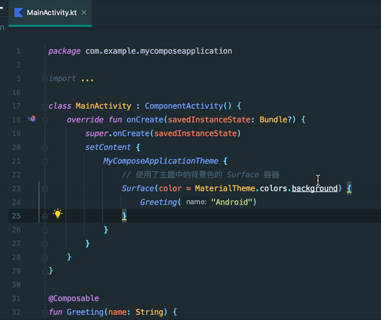This screenshot has height=320, width=381.
Task: Click the String type on line 32
Action: (x=149, y=312)
